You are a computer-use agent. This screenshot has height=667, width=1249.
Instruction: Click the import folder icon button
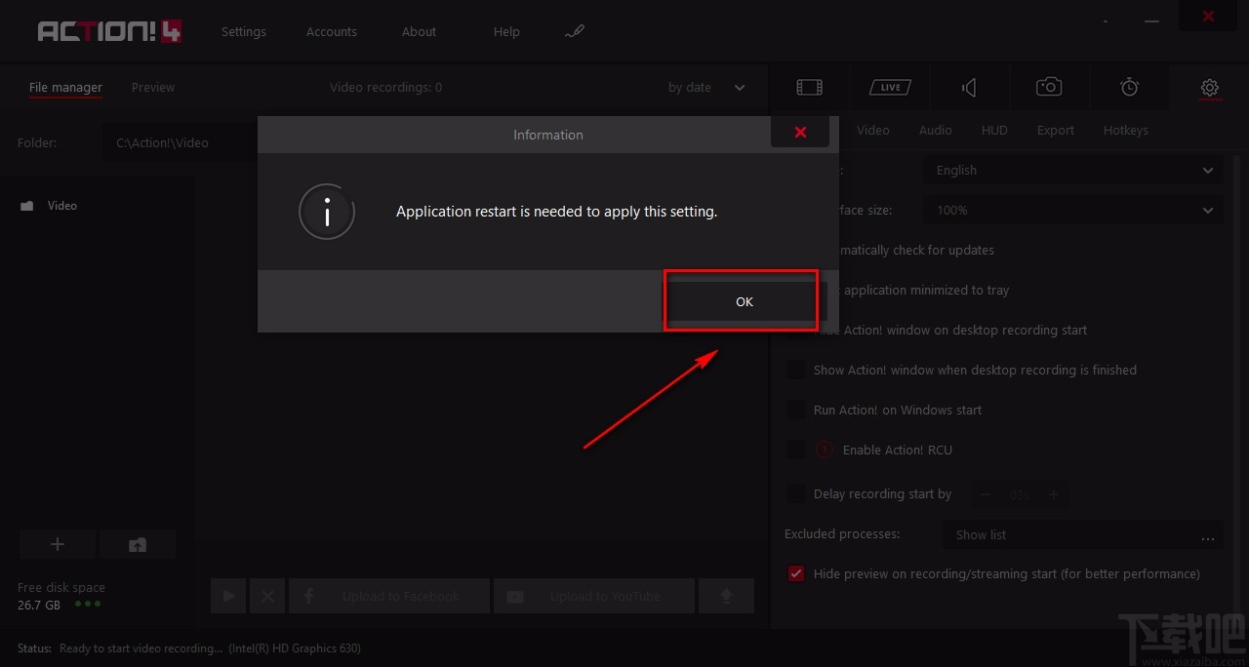(138, 544)
